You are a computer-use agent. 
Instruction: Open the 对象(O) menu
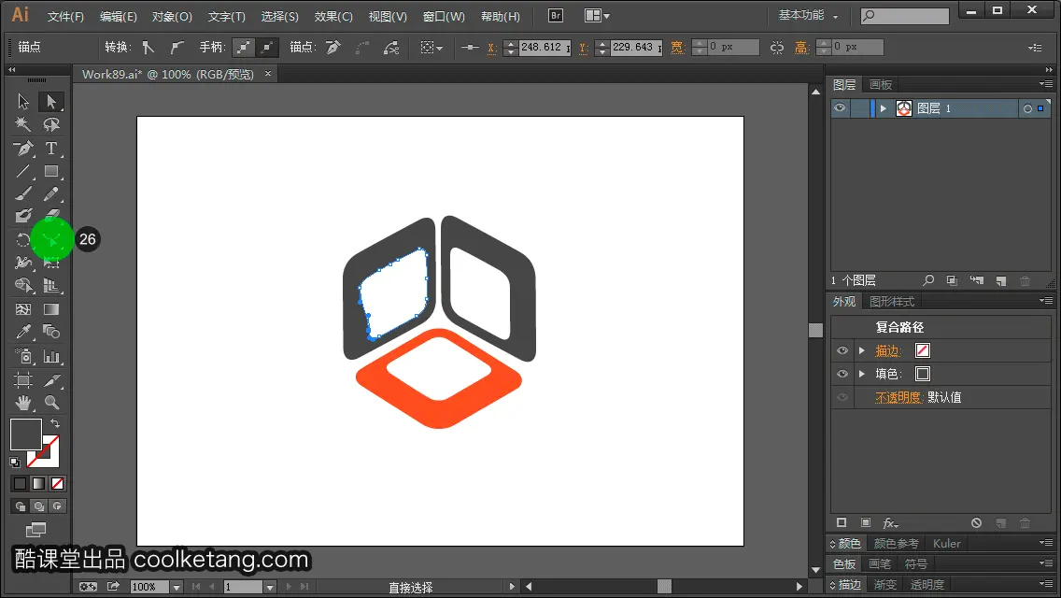point(172,16)
